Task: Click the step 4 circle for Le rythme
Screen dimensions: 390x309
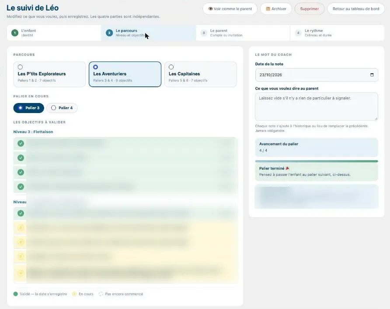Action: click(x=298, y=33)
